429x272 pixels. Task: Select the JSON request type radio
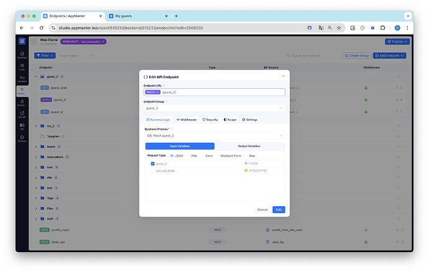point(172,156)
